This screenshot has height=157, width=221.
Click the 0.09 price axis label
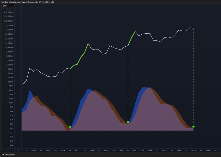coord(12,141)
